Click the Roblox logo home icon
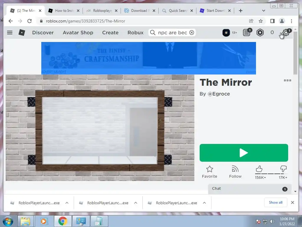 click(x=22, y=33)
